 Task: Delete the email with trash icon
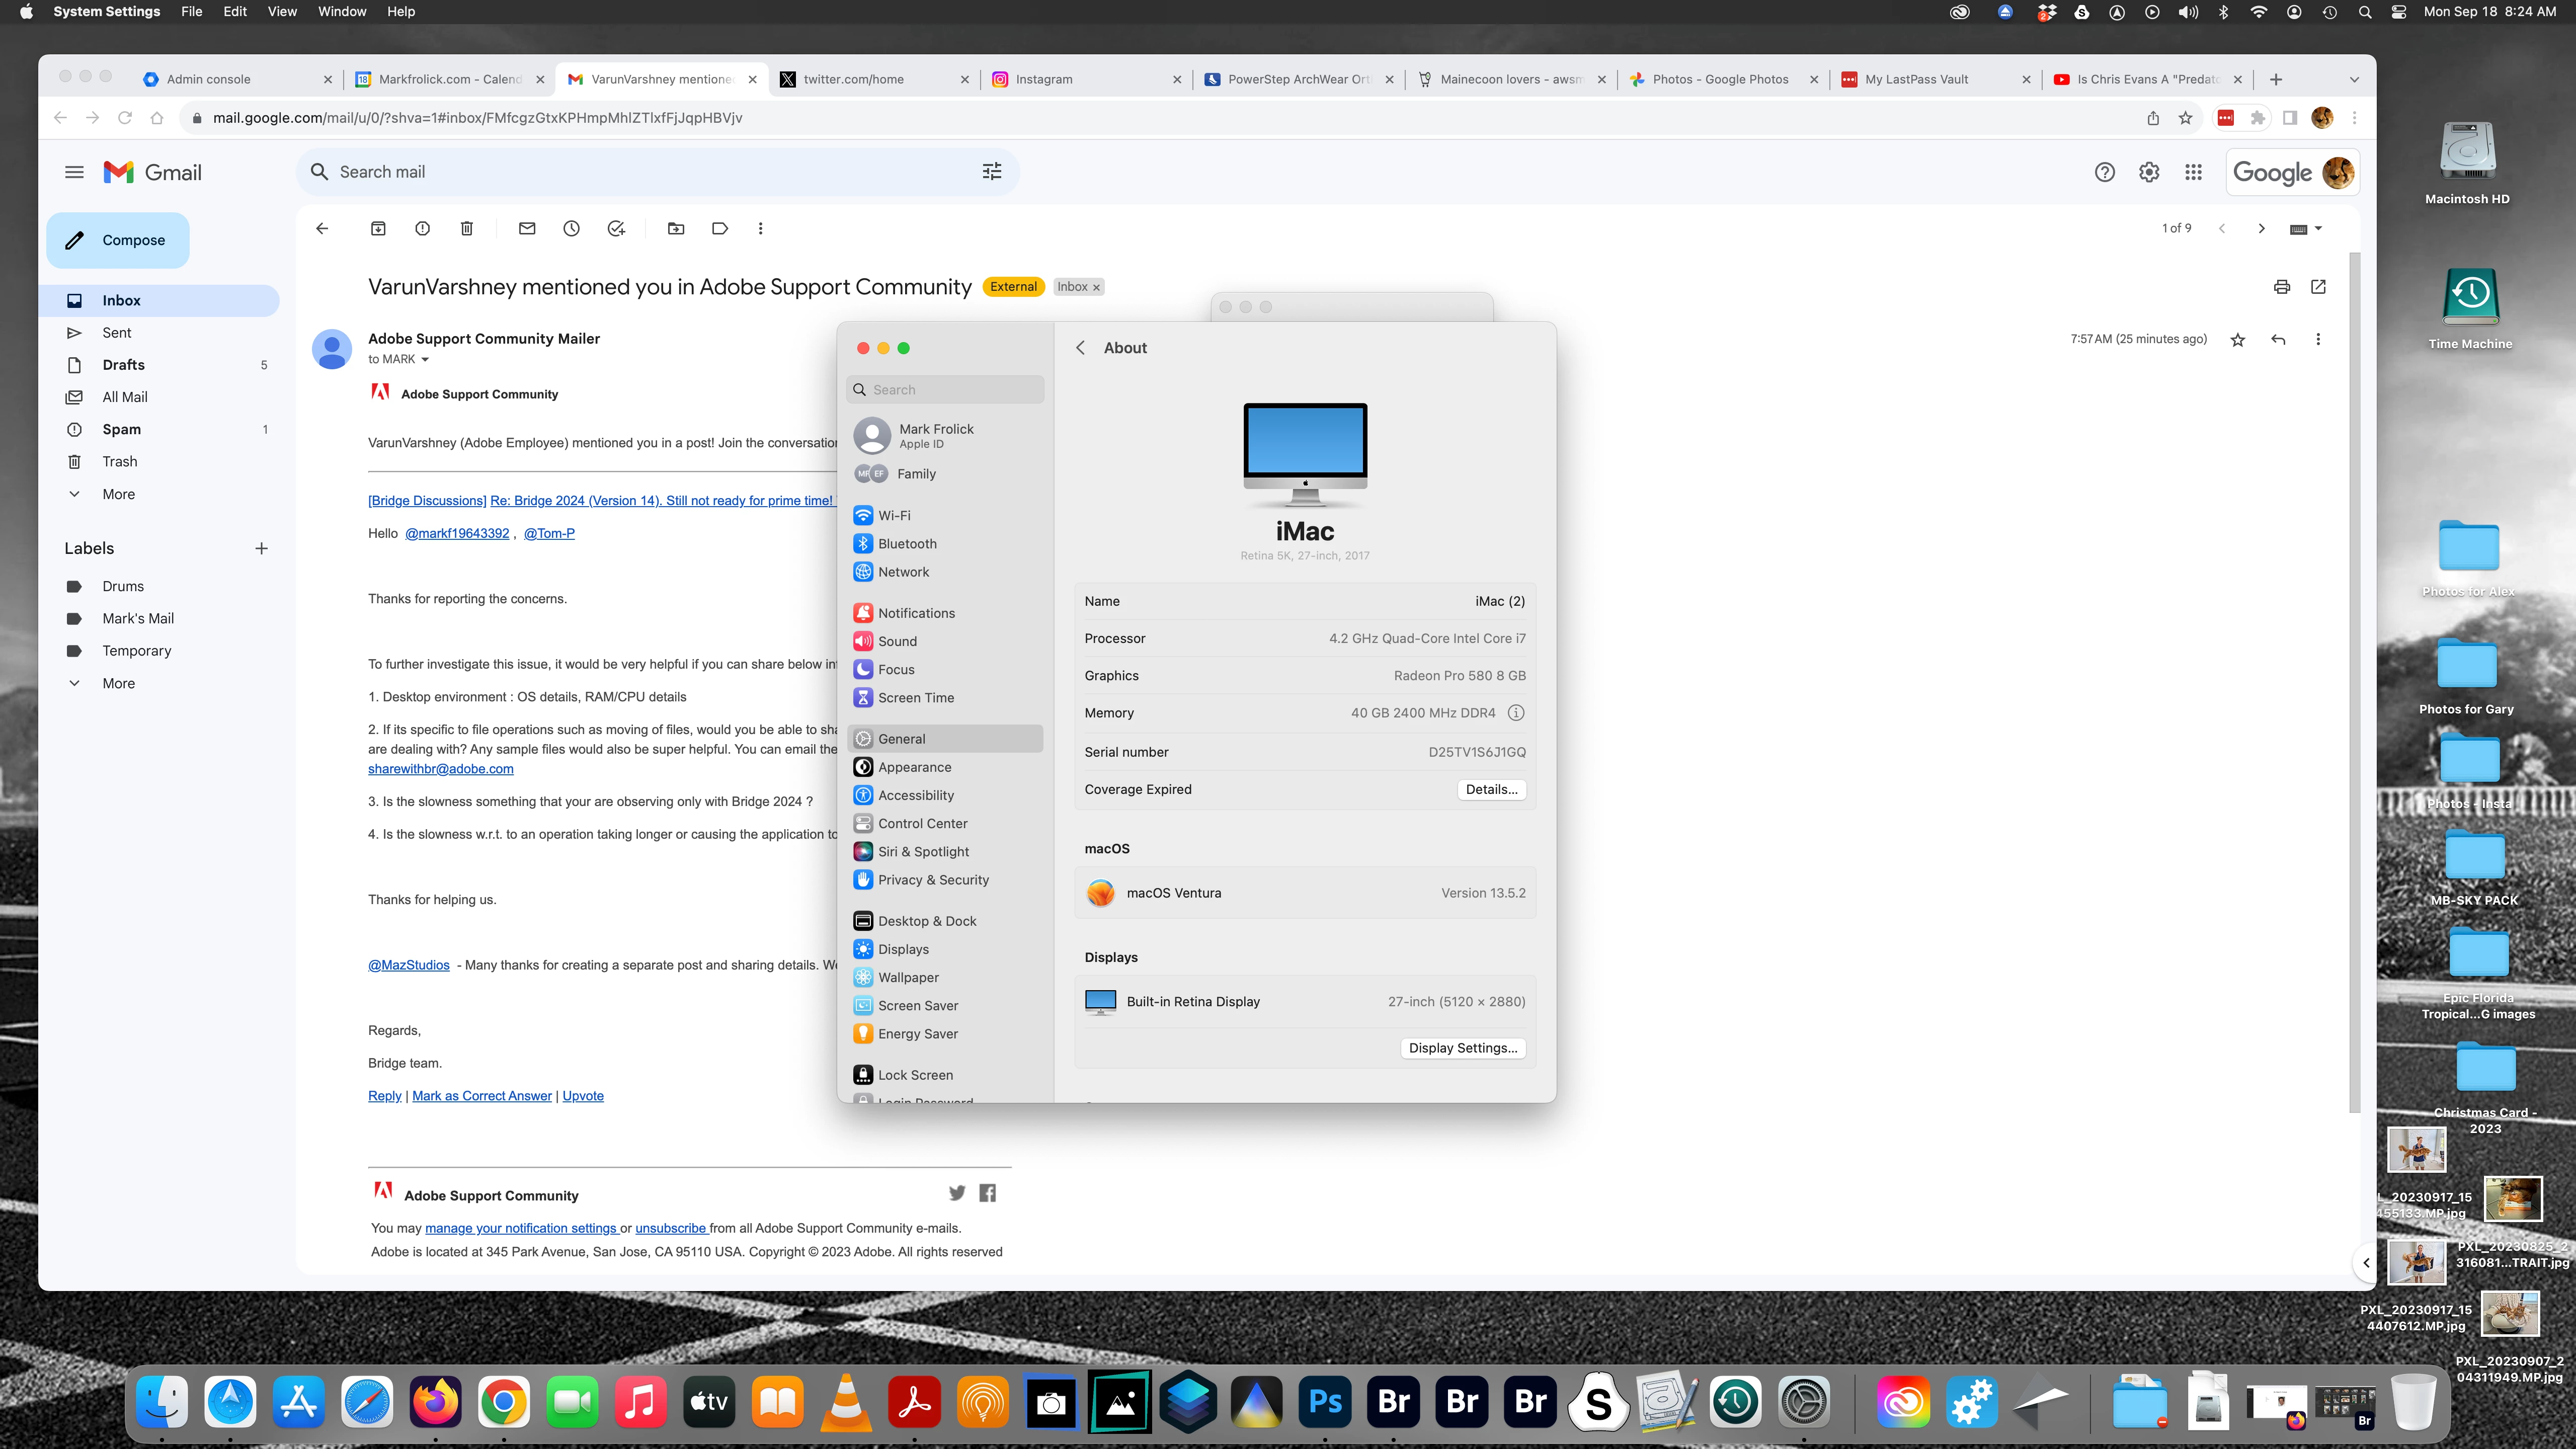(466, 228)
